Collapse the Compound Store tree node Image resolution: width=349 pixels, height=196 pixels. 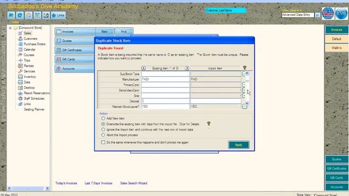10,28
